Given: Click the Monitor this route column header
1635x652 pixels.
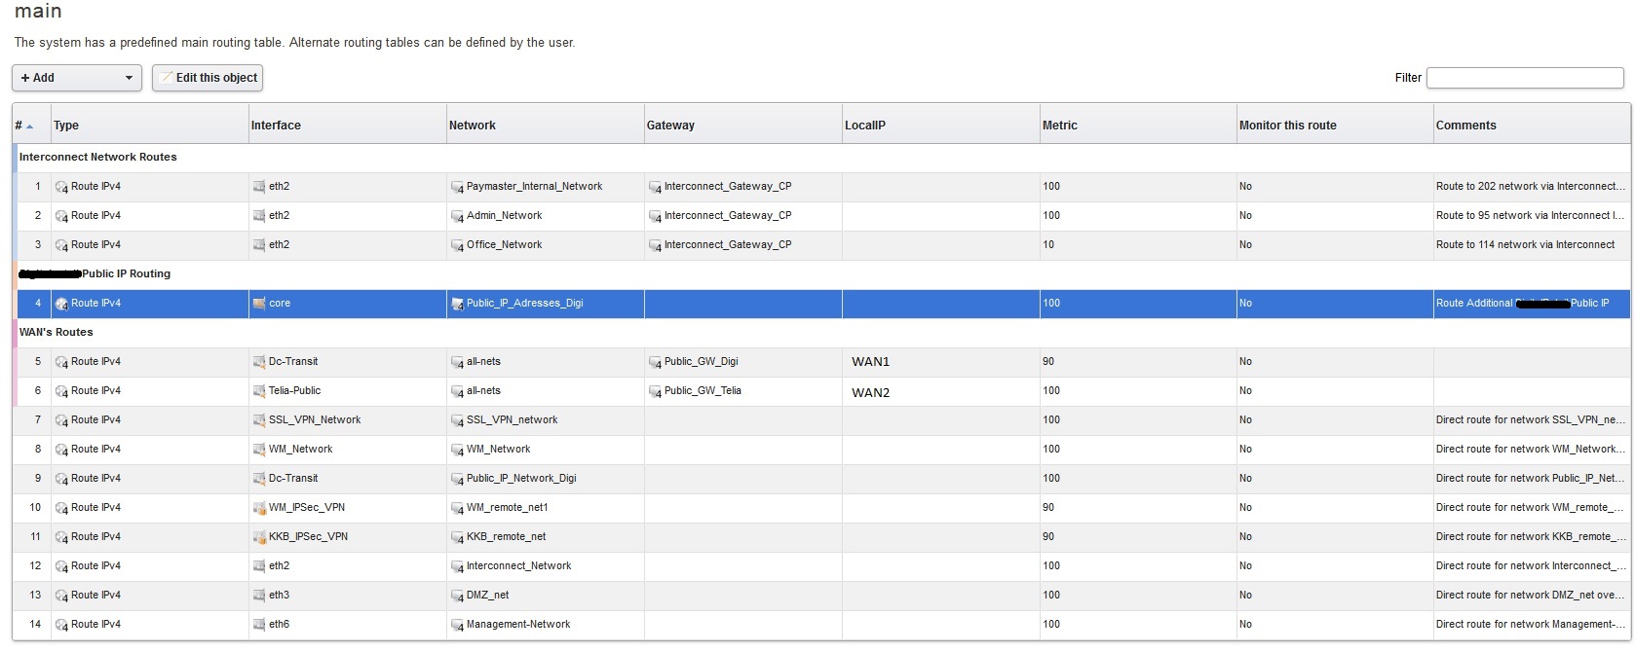Looking at the screenshot, I should 1287,126.
